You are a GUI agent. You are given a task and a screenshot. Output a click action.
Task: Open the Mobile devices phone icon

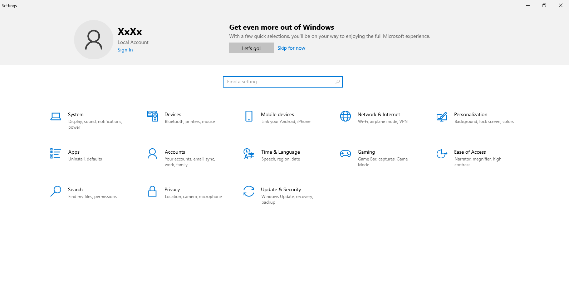click(249, 116)
